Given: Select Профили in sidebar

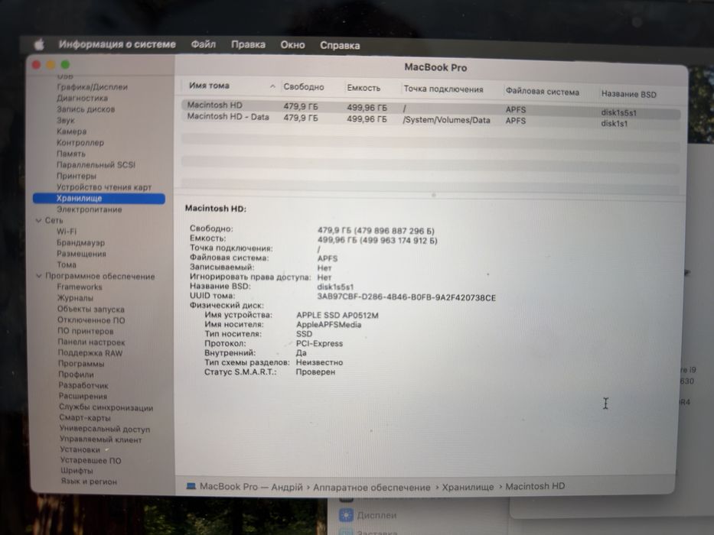Looking at the screenshot, I should (76, 374).
